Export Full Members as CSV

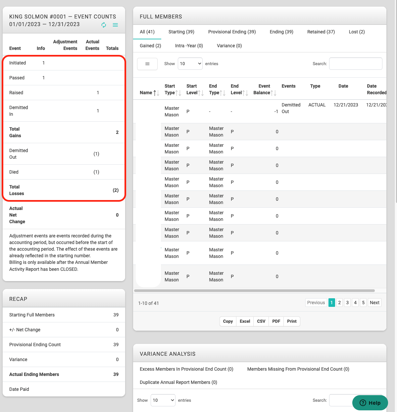261,321
